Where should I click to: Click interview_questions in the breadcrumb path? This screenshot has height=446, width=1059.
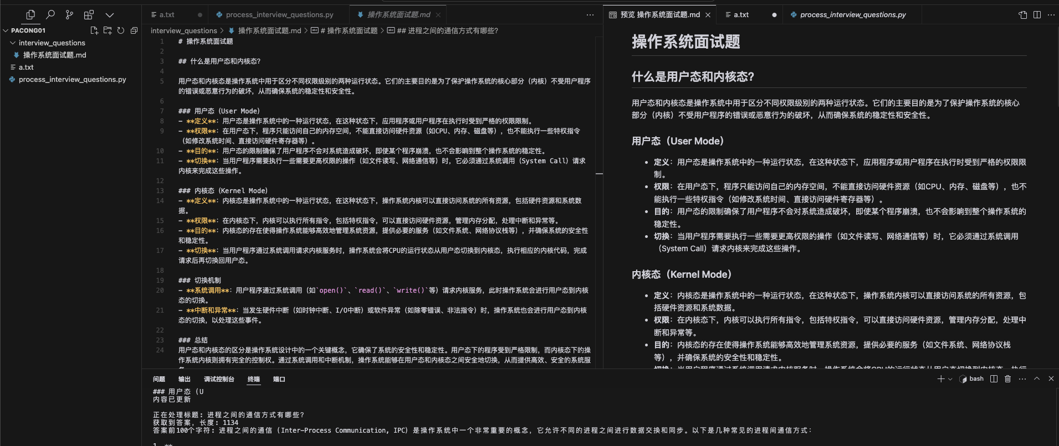(183, 31)
